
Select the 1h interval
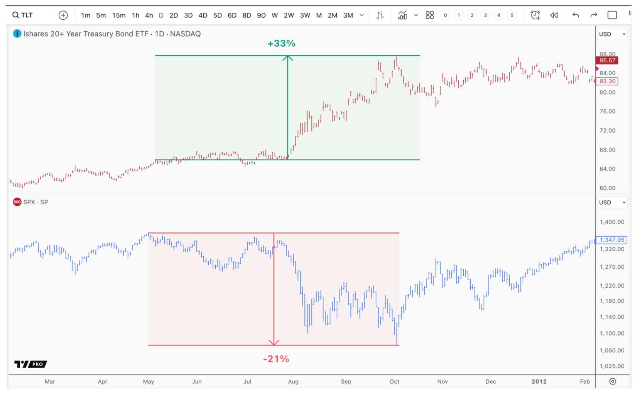135,15
